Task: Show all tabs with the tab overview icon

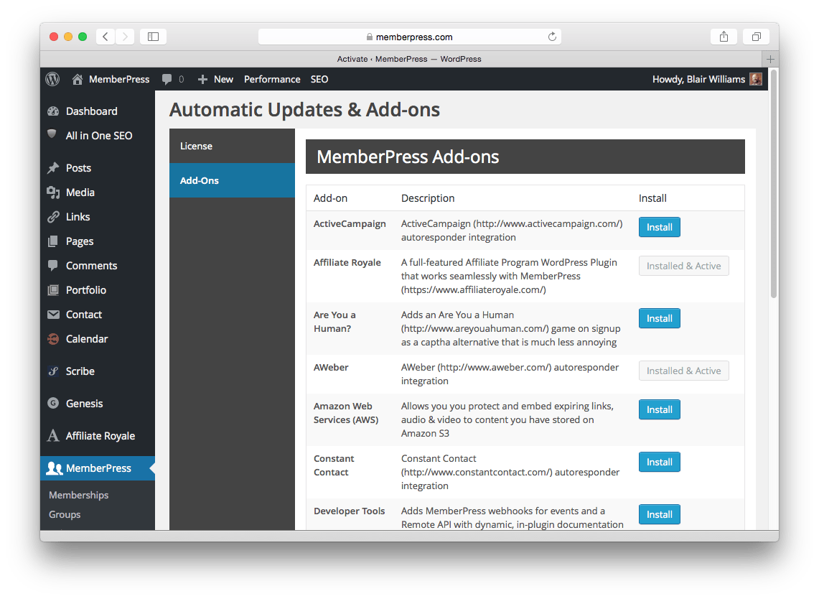Action: tap(757, 37)
